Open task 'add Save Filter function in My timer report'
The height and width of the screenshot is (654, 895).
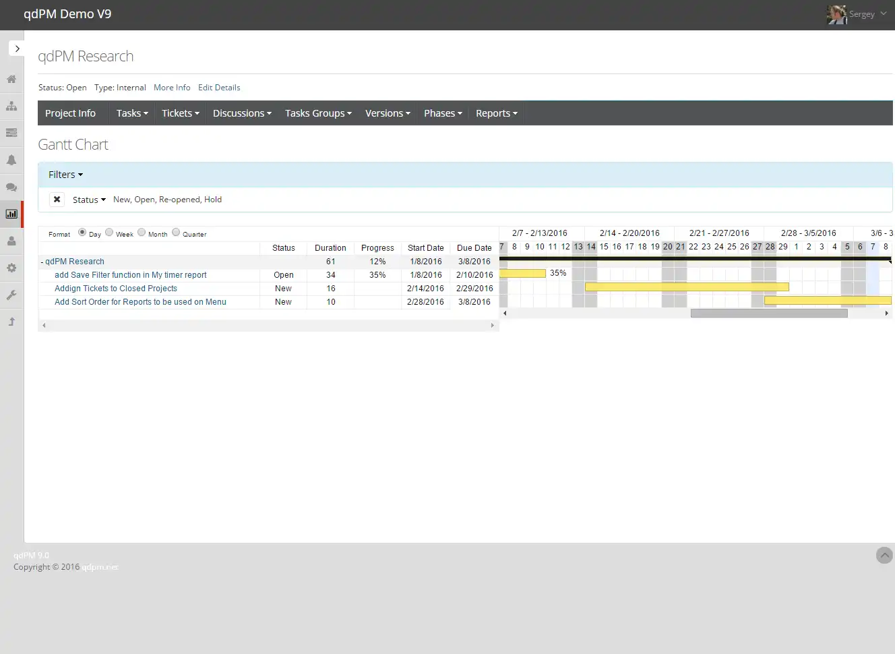pos(131,275)
